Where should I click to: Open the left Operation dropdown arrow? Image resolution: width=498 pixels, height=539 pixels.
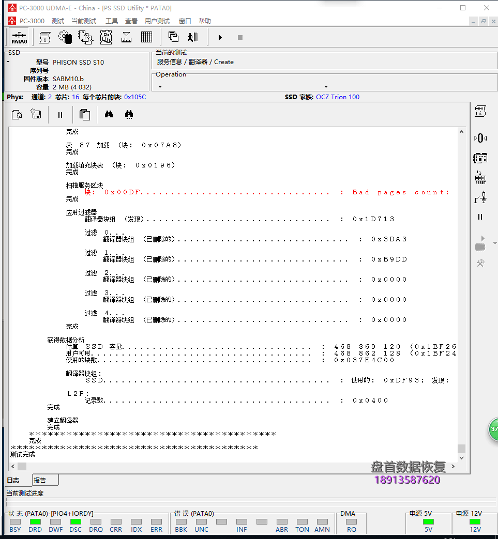160,87
